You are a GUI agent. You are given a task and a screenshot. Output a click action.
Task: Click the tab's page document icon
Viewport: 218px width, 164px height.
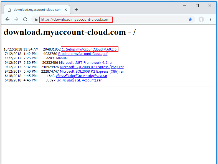9,10
